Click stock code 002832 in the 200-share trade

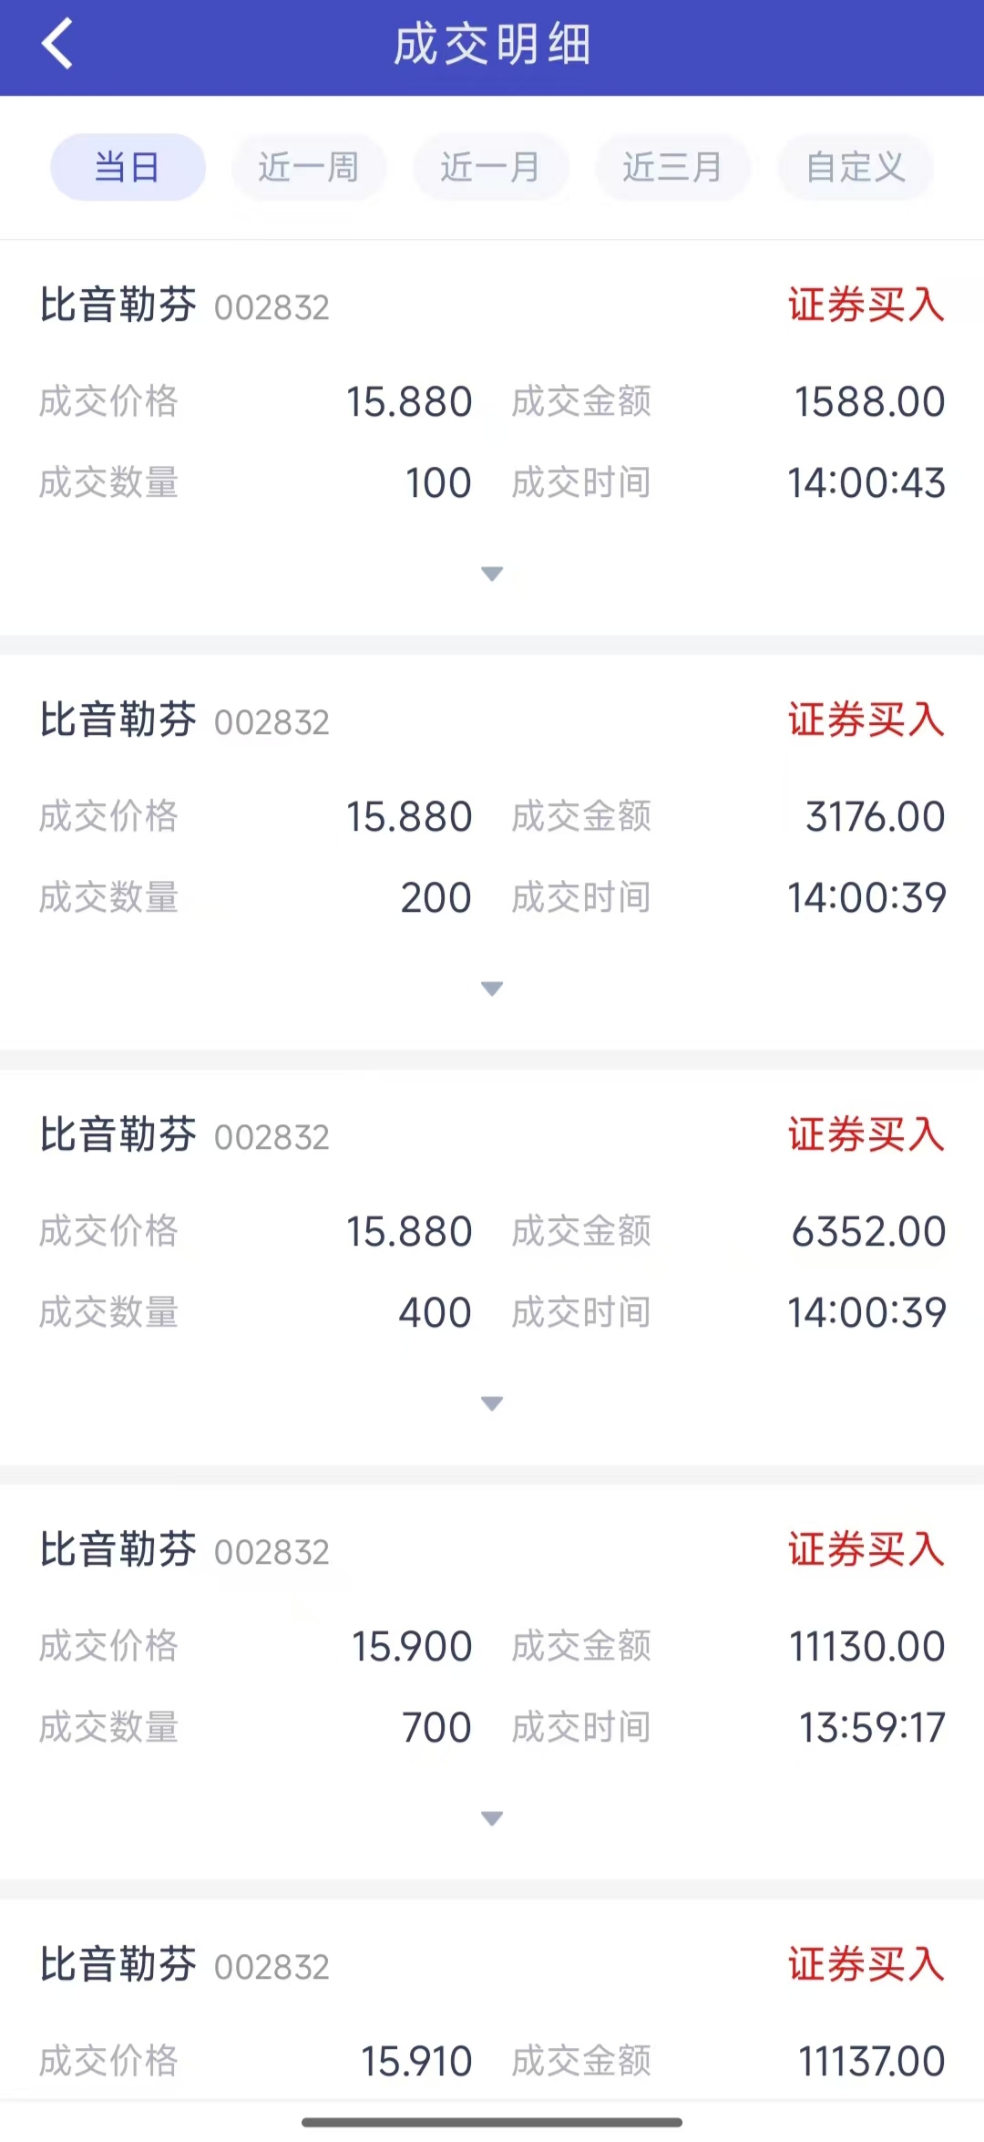[272, 723]
